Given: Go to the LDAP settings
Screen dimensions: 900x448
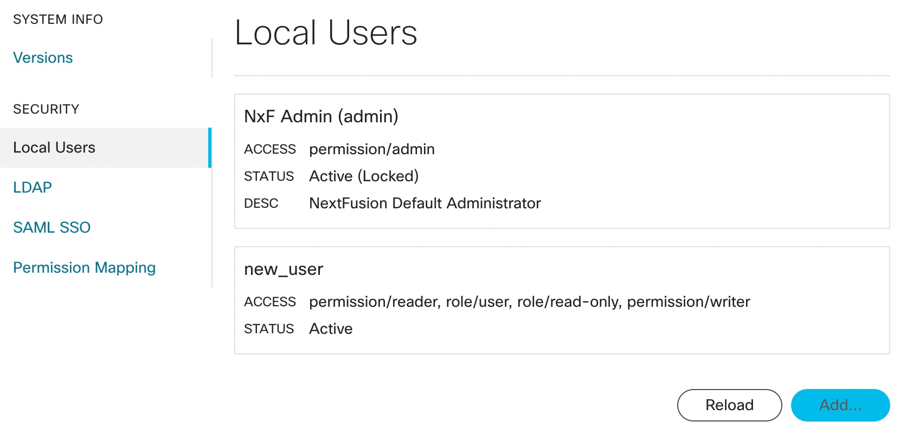Looking at the screenshot, I should 33,188.
